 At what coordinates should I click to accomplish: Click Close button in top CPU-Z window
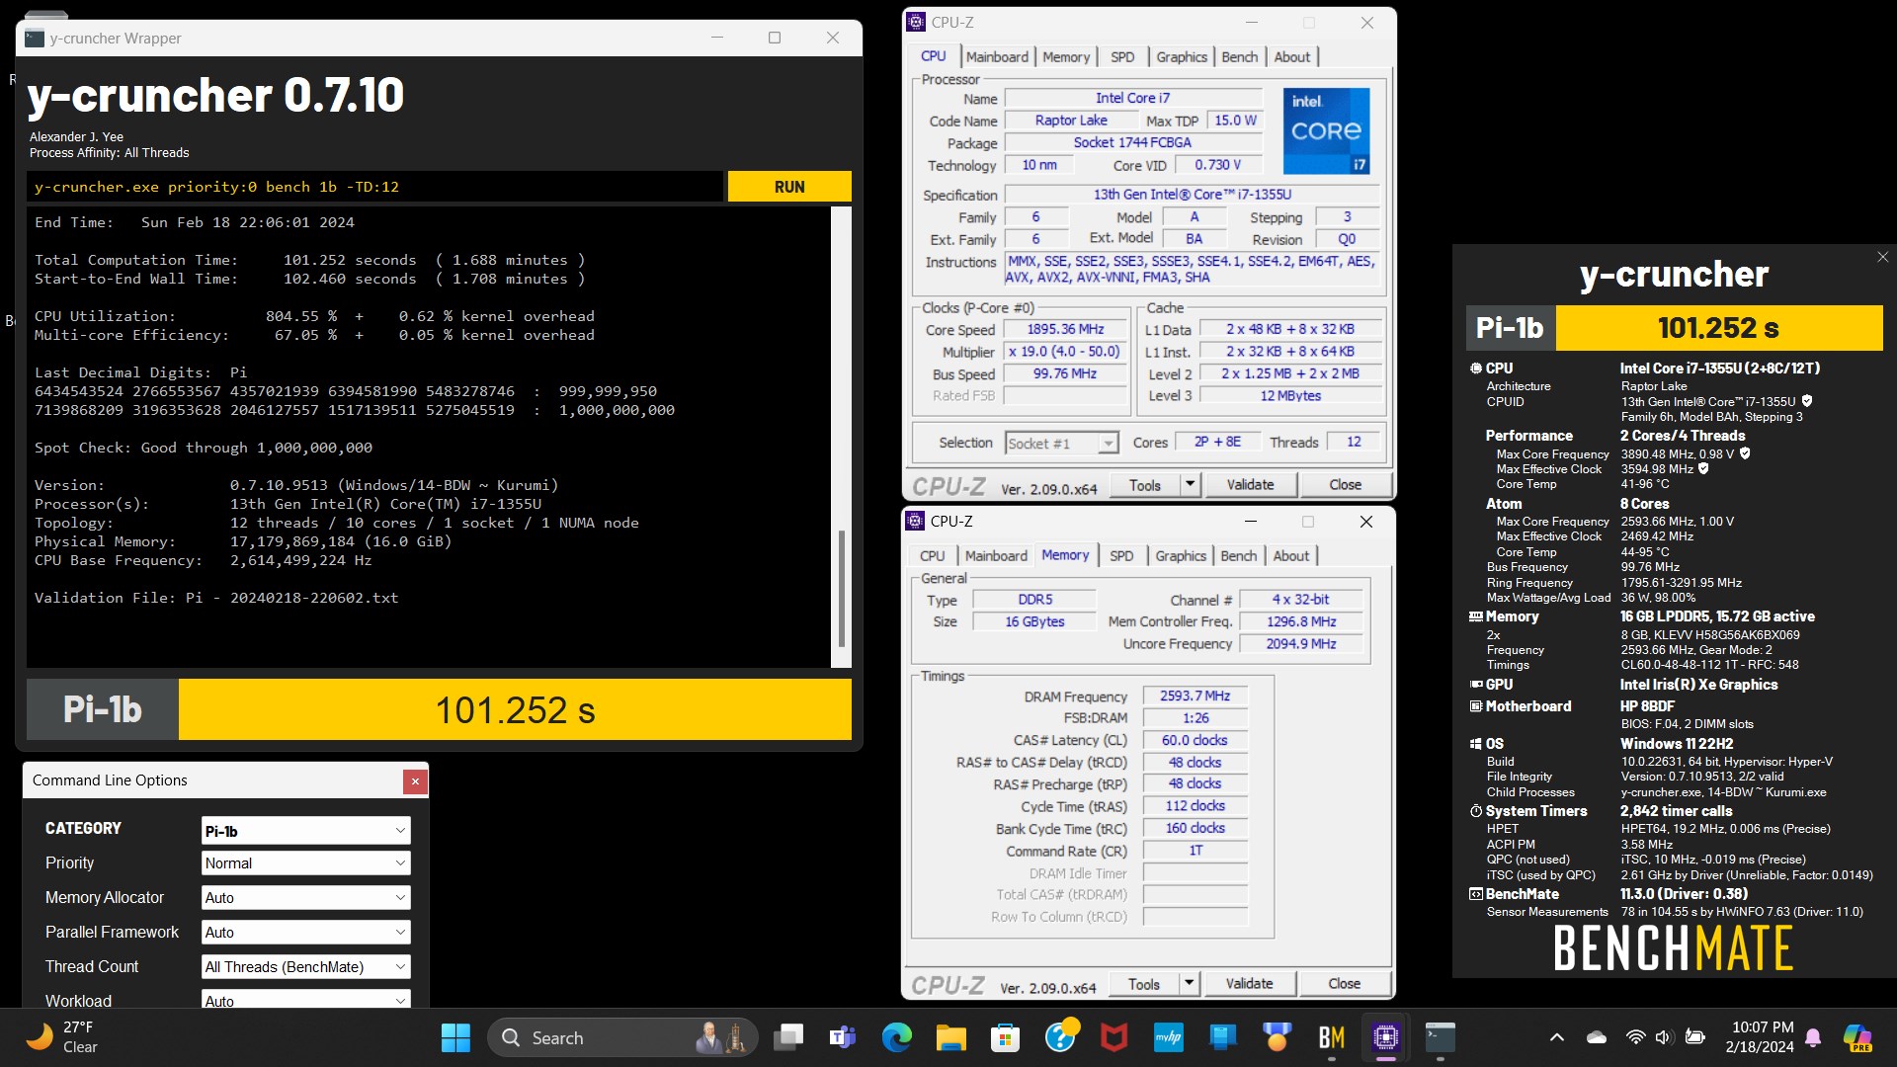tap(1345, 485)
